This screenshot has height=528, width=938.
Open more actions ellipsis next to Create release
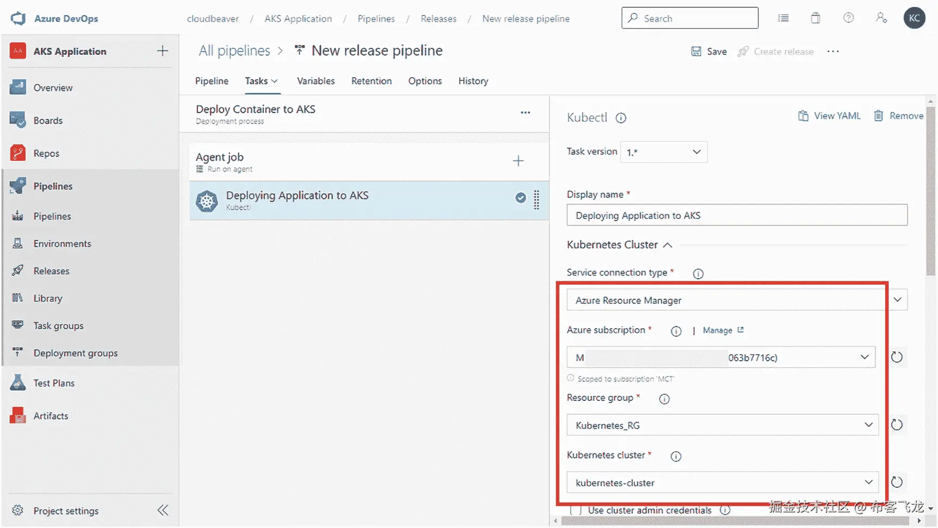(833, 52)
